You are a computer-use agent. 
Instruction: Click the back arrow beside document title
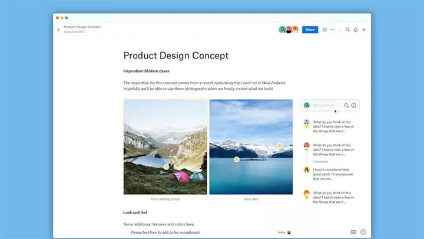coord(58,30)
